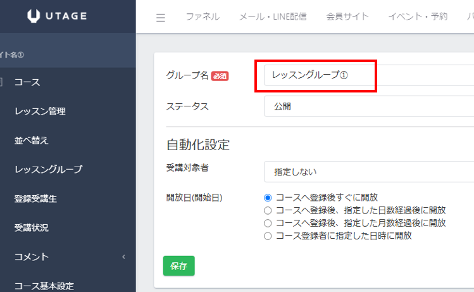
Task: Open 並べ替え sidebar item
Action: 31,141
